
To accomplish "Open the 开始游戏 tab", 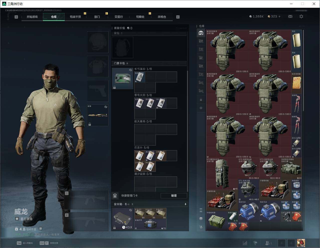I will coord(32,17).
